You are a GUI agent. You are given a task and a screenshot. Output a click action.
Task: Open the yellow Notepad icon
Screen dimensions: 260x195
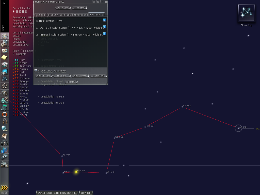tap(5, 58)
